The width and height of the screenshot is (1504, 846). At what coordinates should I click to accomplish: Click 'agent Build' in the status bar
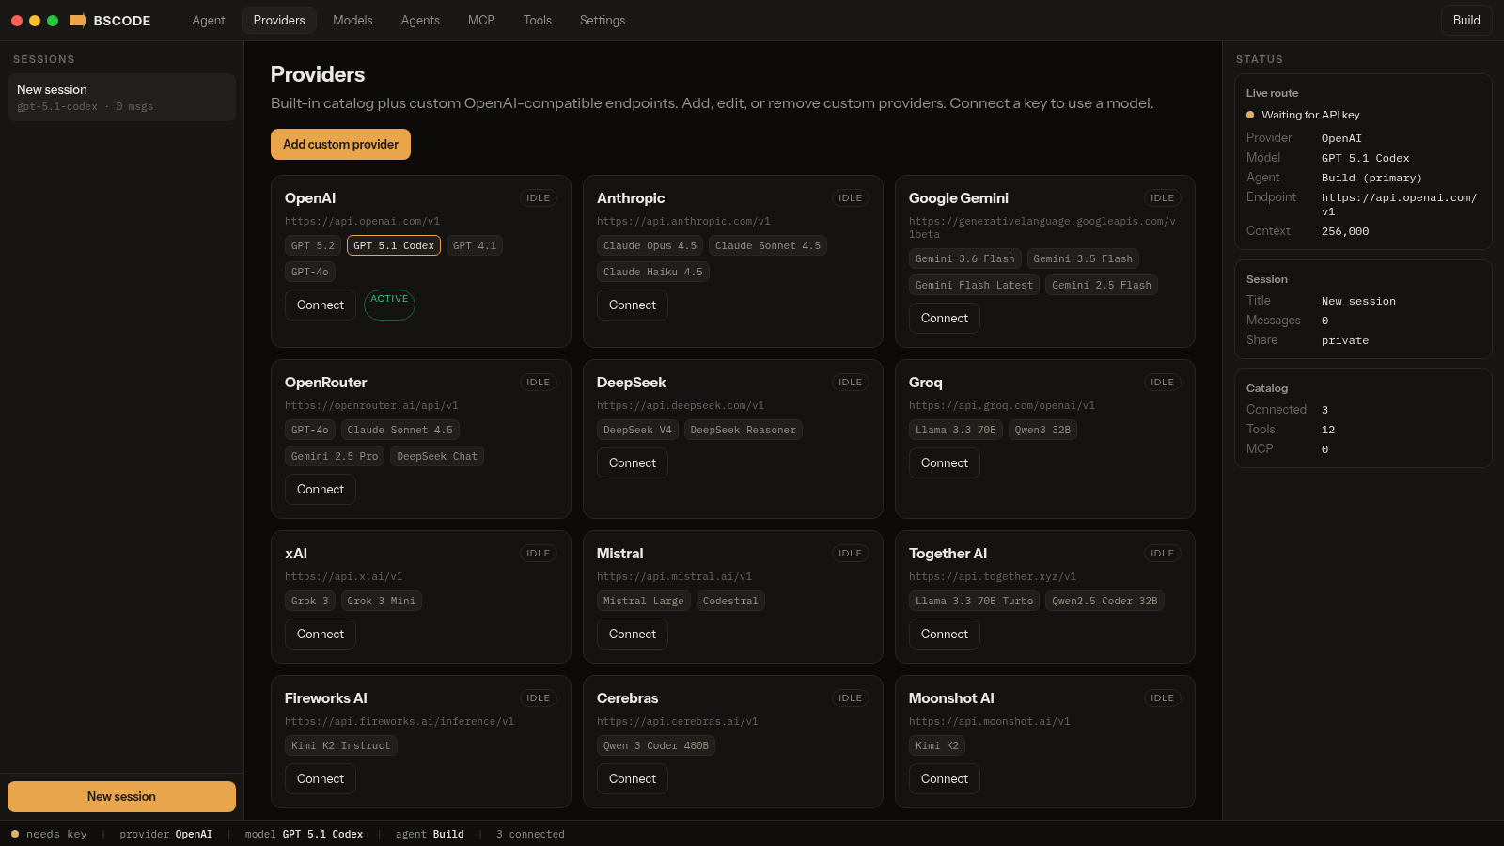pyautogui.click(x=430, y=834)
